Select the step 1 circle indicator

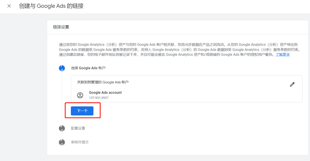[62, 68]
